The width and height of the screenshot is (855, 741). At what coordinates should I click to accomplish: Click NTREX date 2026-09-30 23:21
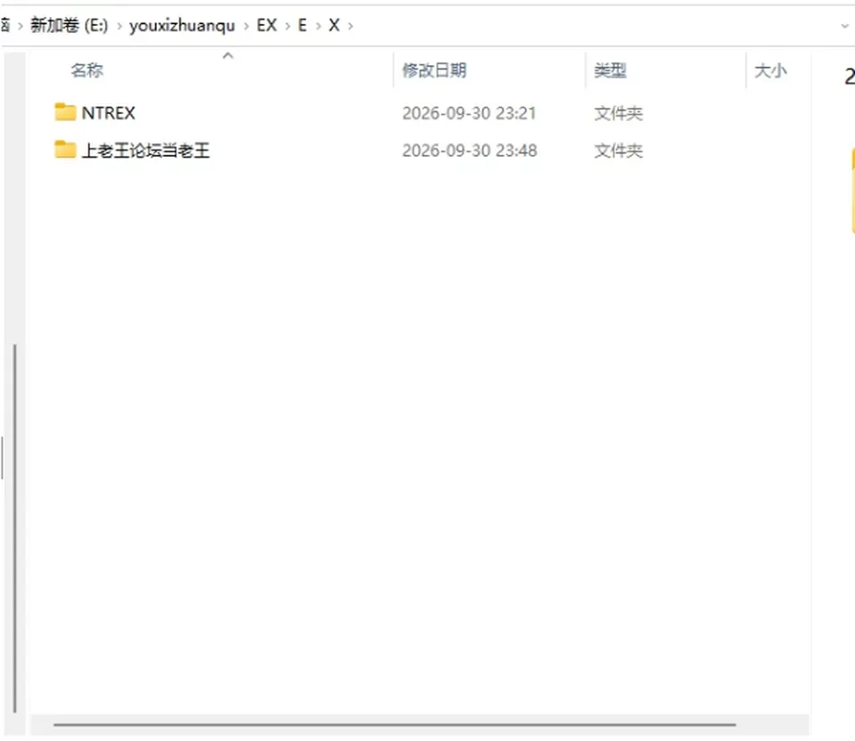coord(469,113)
